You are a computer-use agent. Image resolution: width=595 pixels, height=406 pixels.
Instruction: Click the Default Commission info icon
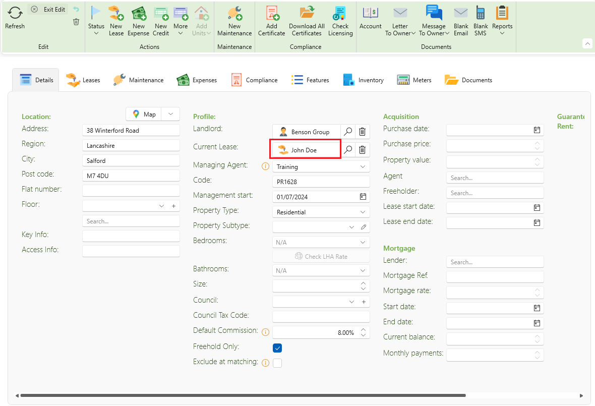[266, 332]
